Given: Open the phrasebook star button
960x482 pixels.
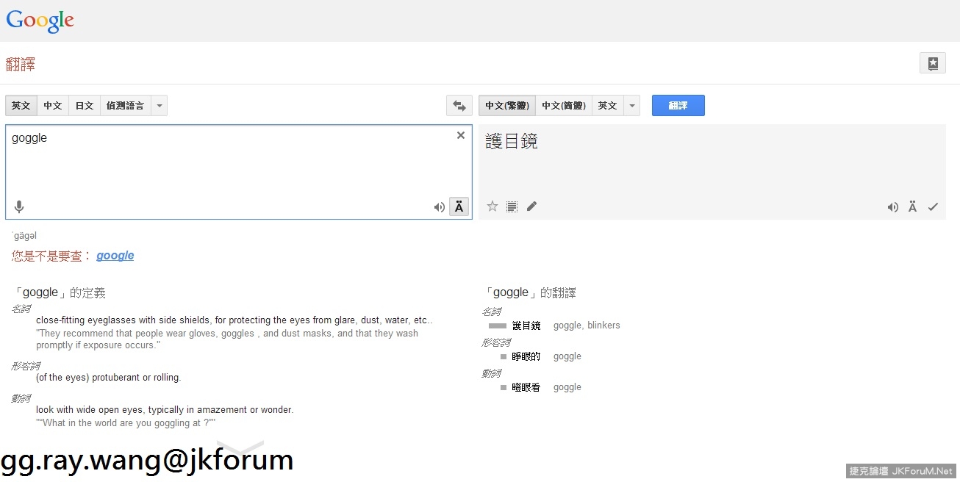Looking at the screenshot, I should pos(932,63).
